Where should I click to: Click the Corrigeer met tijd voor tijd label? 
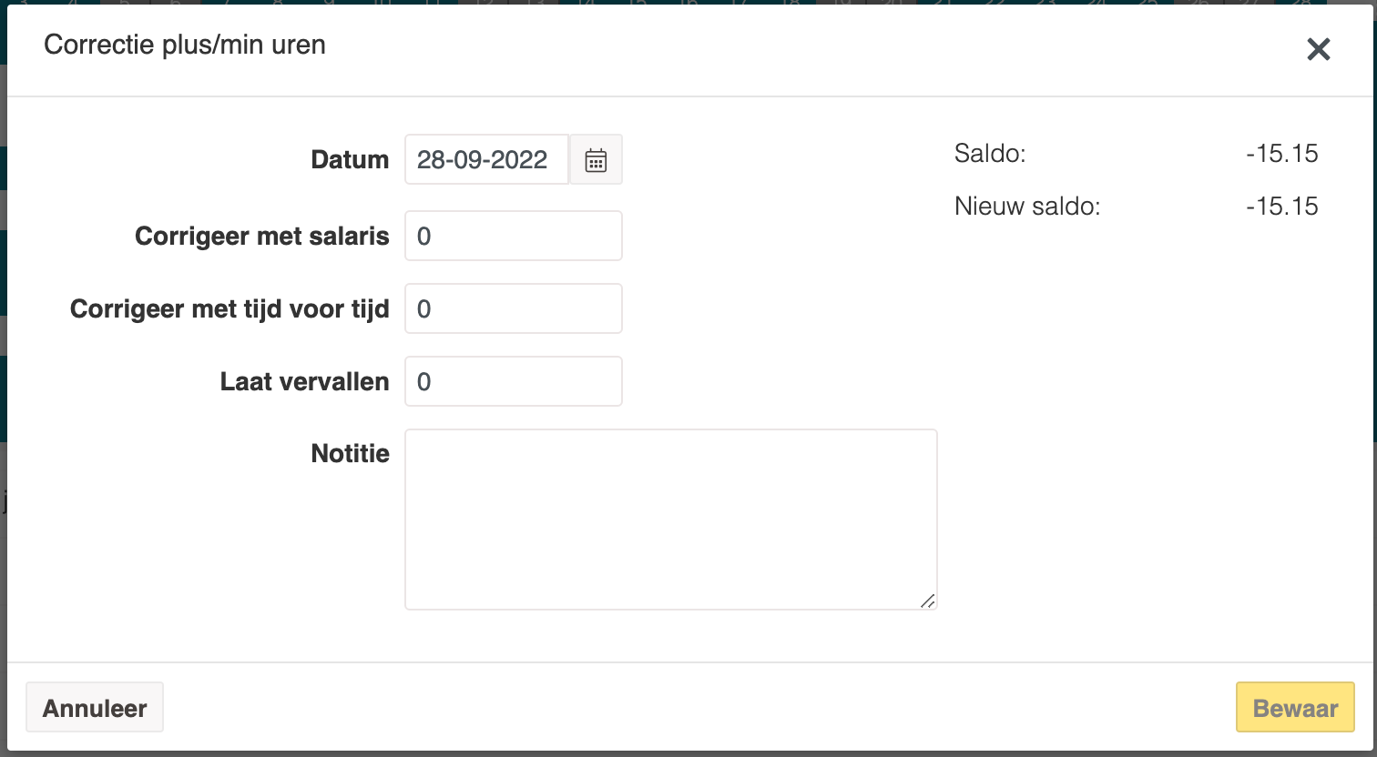pos(229,309)
